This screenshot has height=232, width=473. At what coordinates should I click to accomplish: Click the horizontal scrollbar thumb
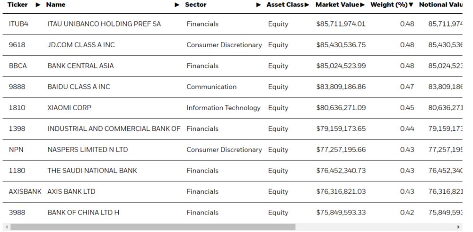click(153, 227)
